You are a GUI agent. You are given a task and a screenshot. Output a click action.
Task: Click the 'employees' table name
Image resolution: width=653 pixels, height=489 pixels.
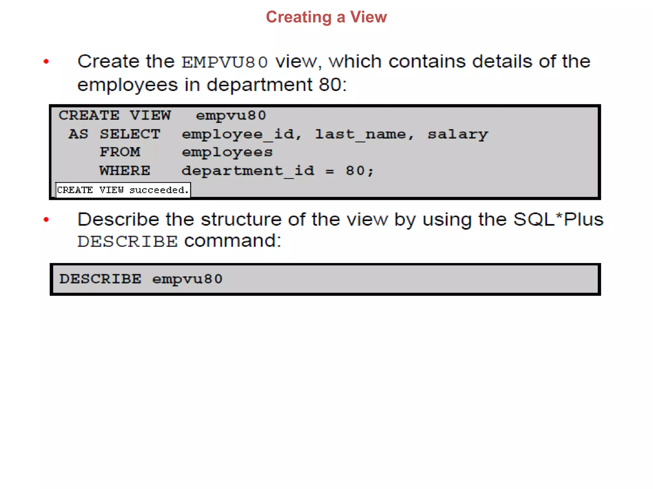227,152
